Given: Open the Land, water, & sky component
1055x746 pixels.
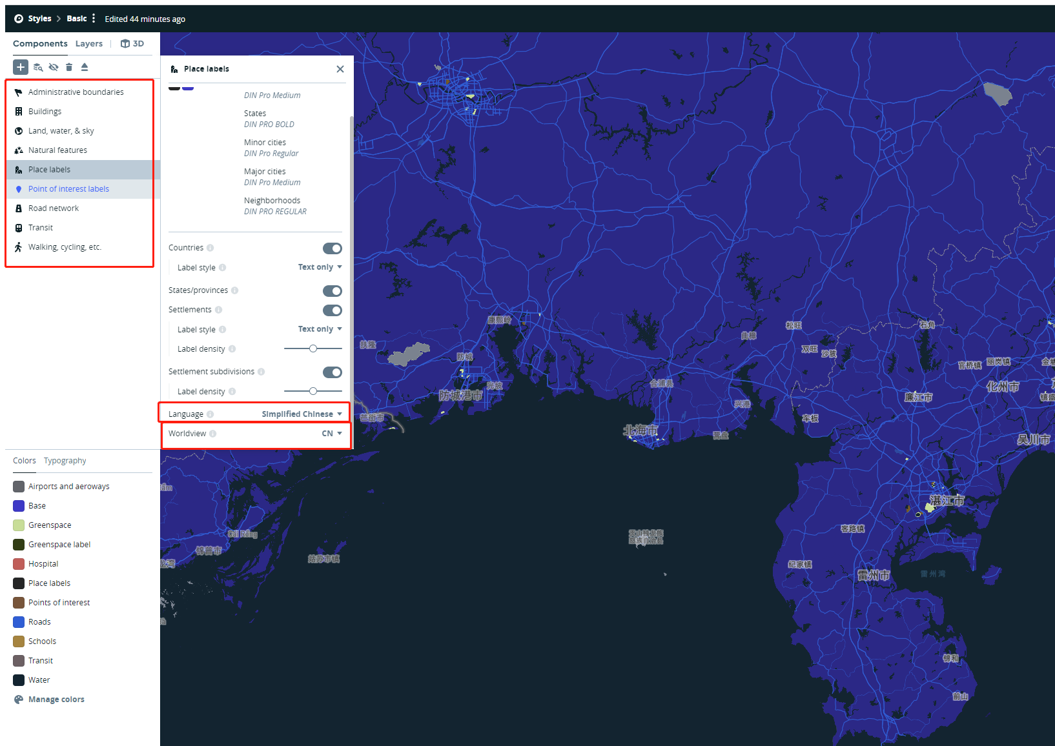Looking at the screenshot, I should pos(60,130).
